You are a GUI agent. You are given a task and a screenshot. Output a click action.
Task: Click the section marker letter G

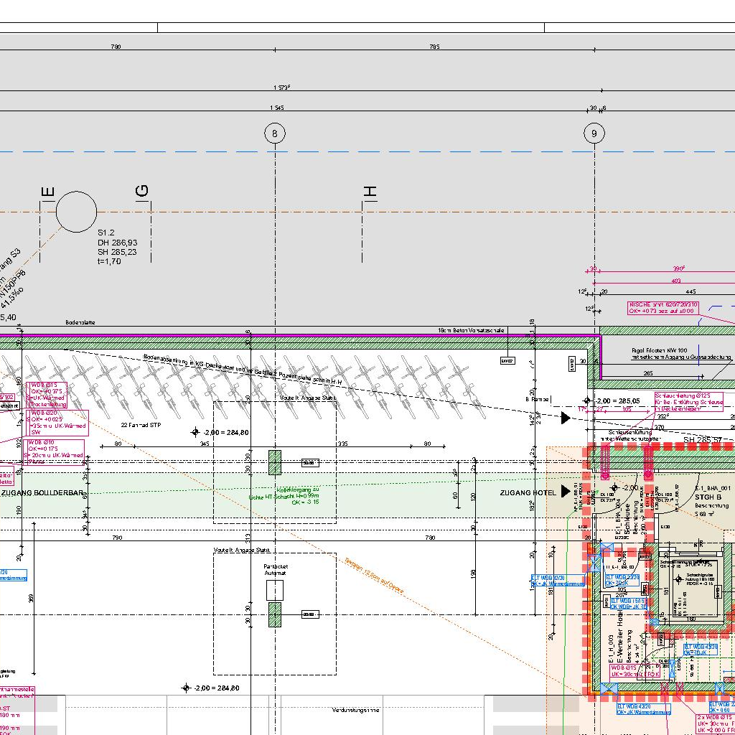[142, 190]
